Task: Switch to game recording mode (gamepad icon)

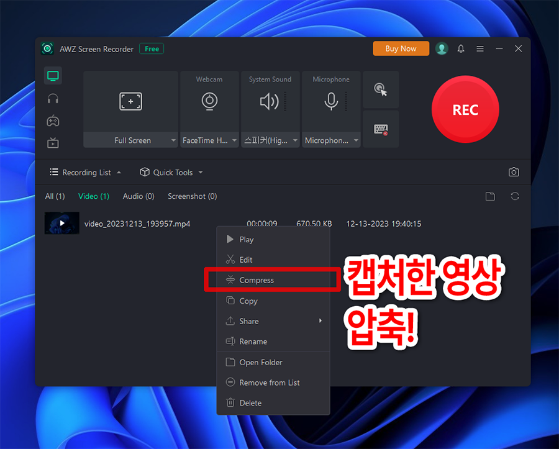Action: click(x=53, y=121)
